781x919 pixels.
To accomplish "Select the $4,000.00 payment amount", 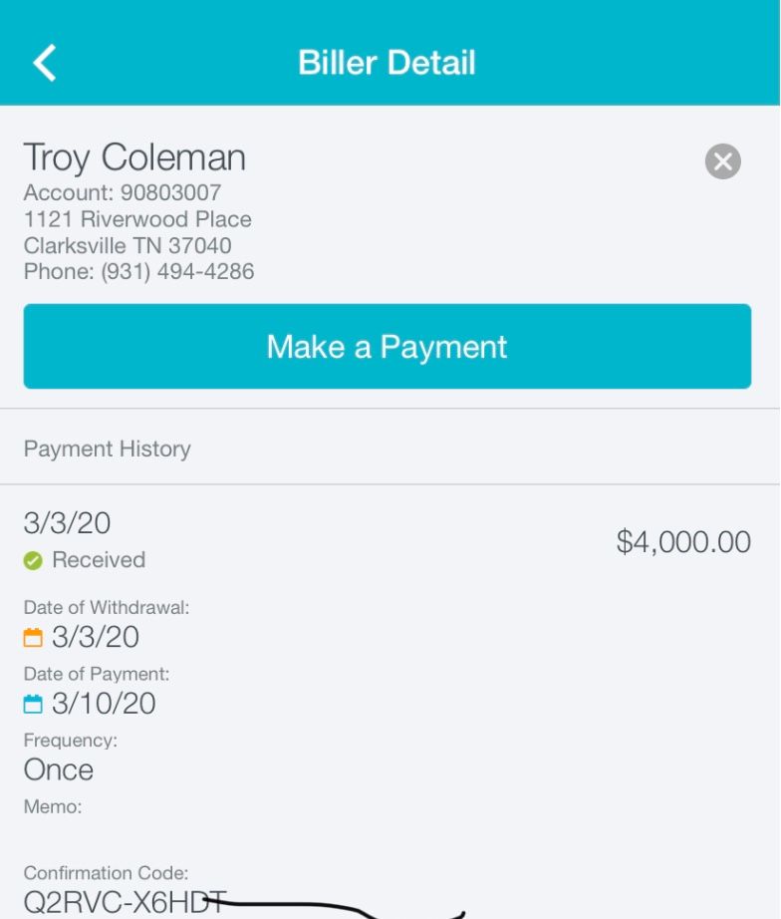I will (683, 541).
